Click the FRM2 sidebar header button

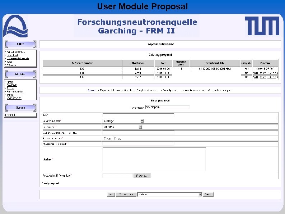point(20,44)
